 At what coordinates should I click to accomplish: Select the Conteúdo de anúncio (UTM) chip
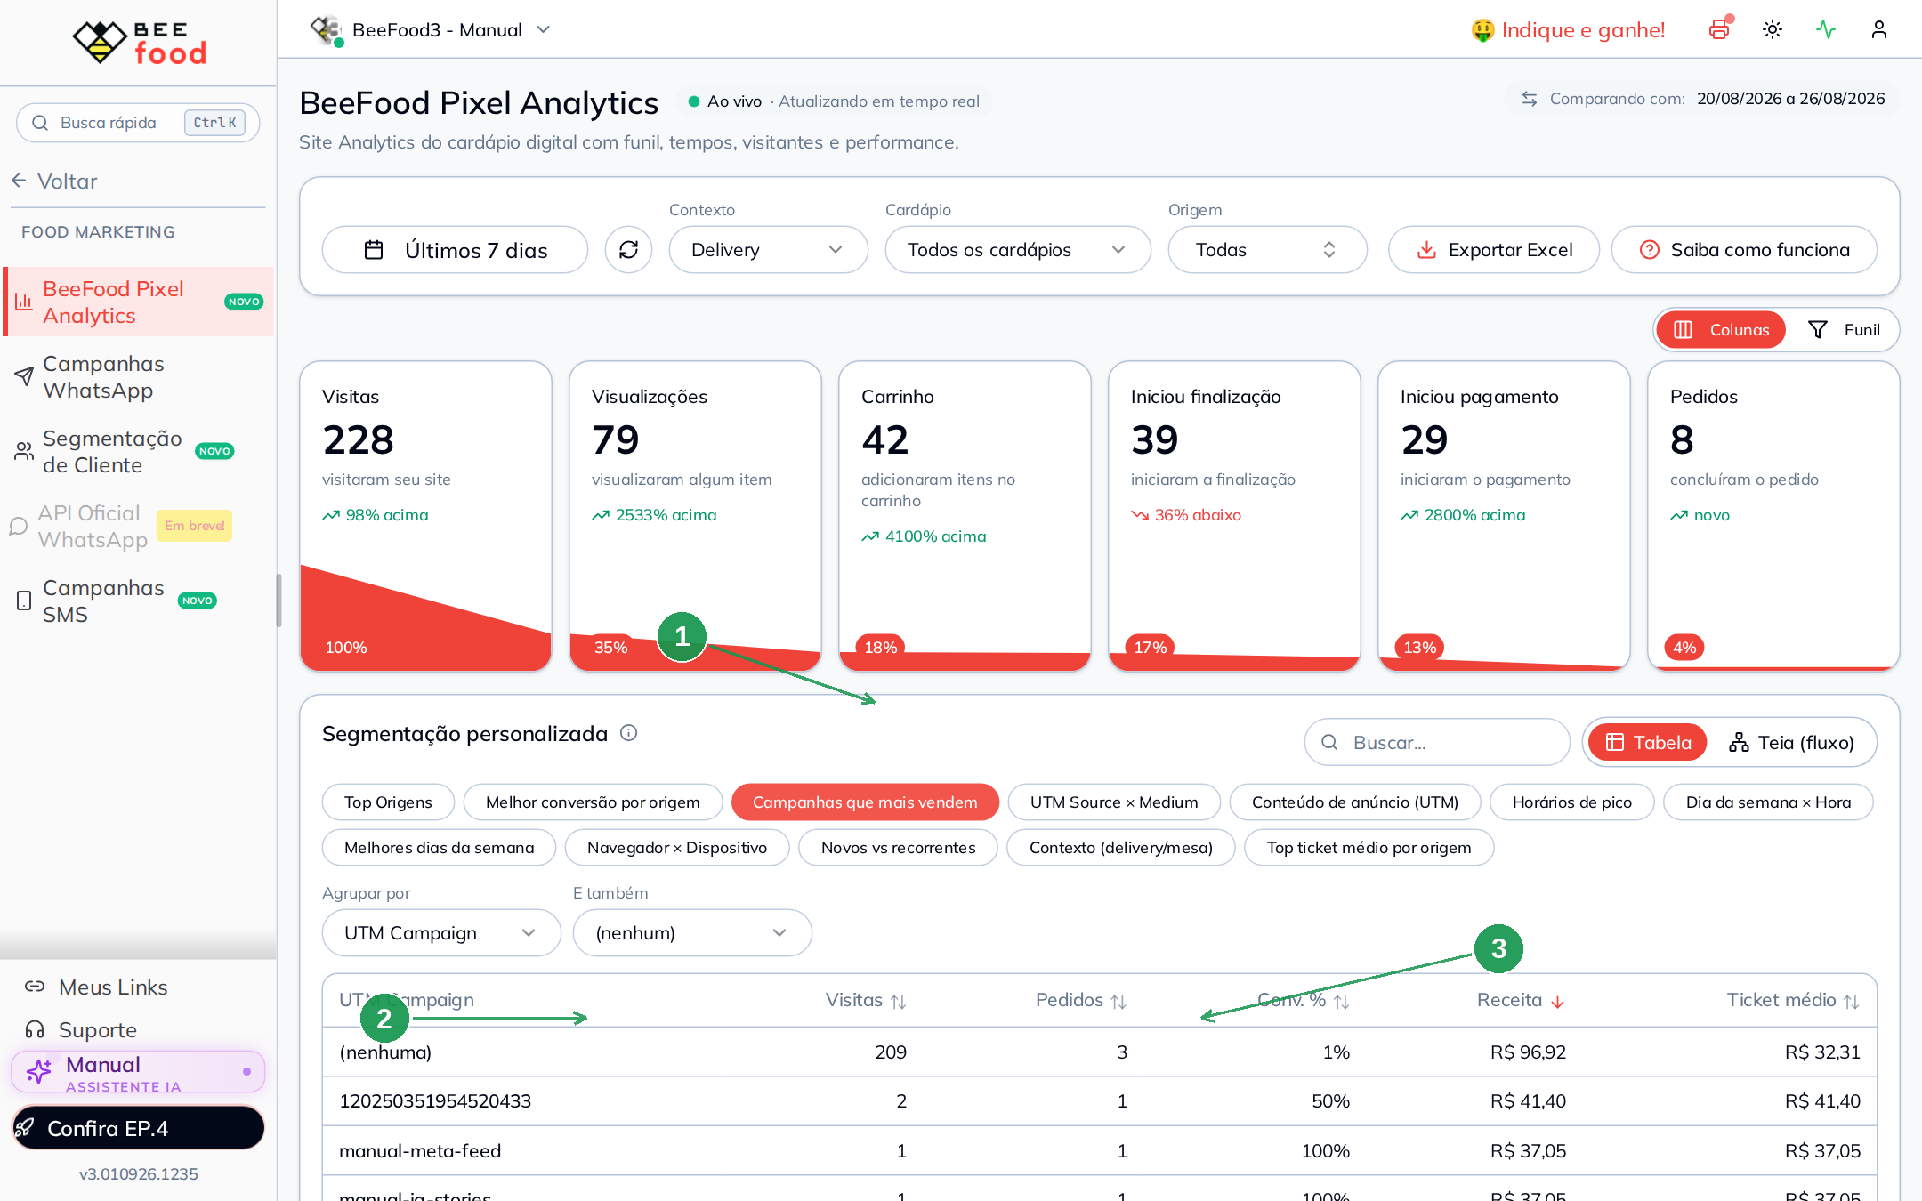[x=1355, y=802]
